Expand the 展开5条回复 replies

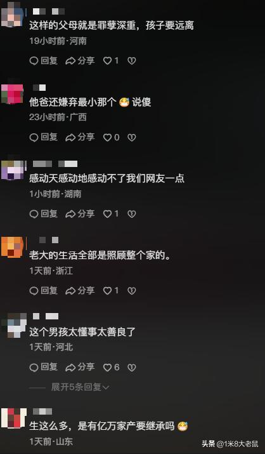click(80, 387)
